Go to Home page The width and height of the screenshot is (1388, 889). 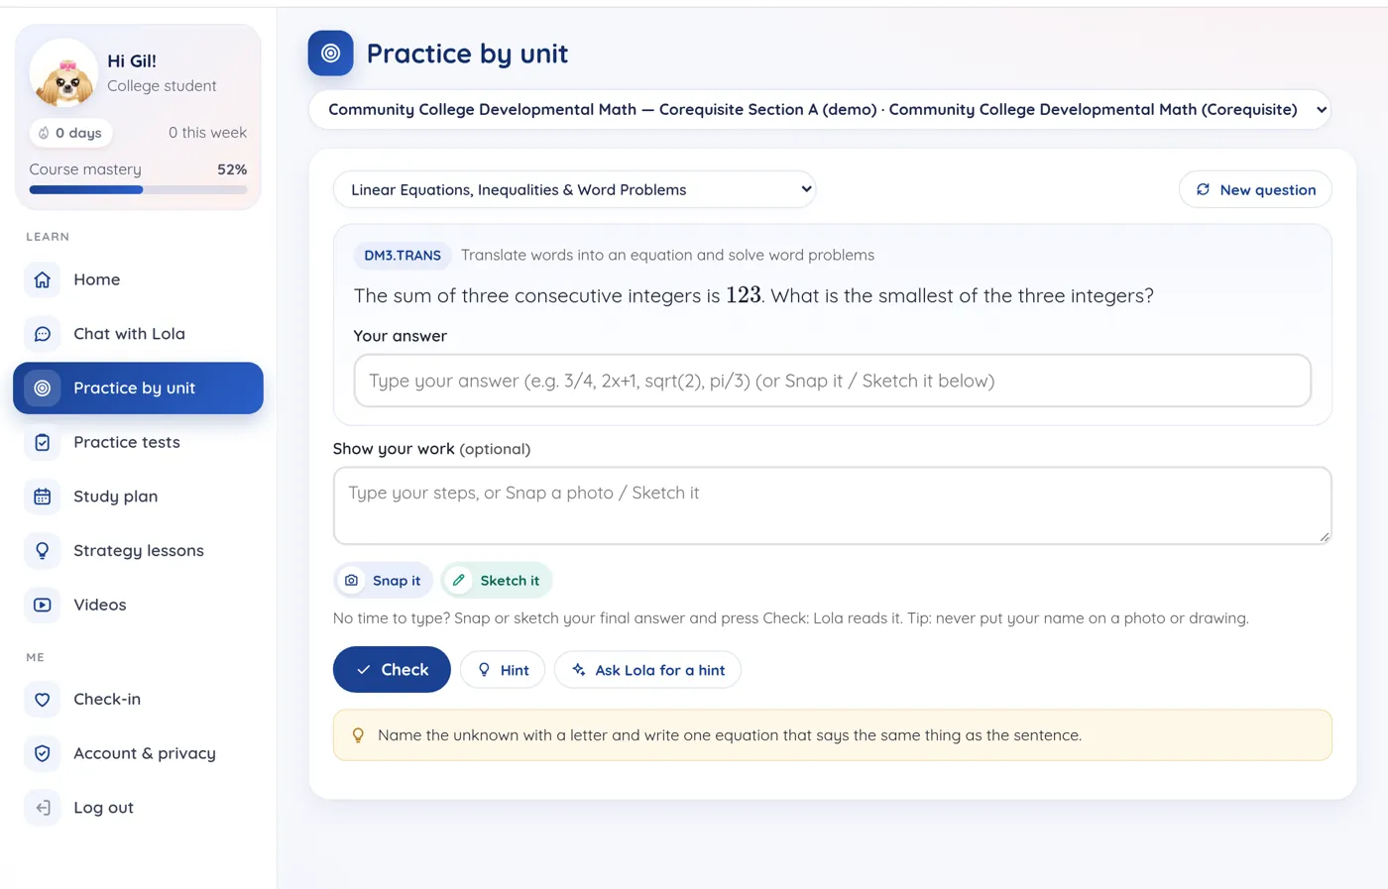(138, 279)
